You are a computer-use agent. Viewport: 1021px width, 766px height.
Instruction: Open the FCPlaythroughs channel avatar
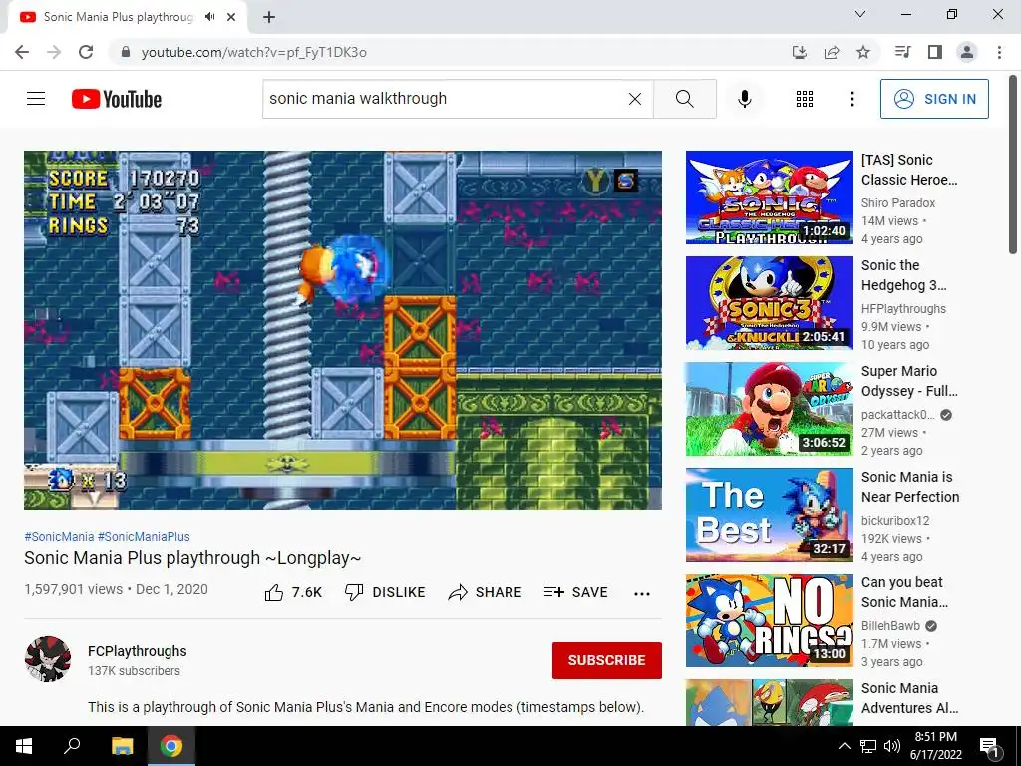pos(48,659)
